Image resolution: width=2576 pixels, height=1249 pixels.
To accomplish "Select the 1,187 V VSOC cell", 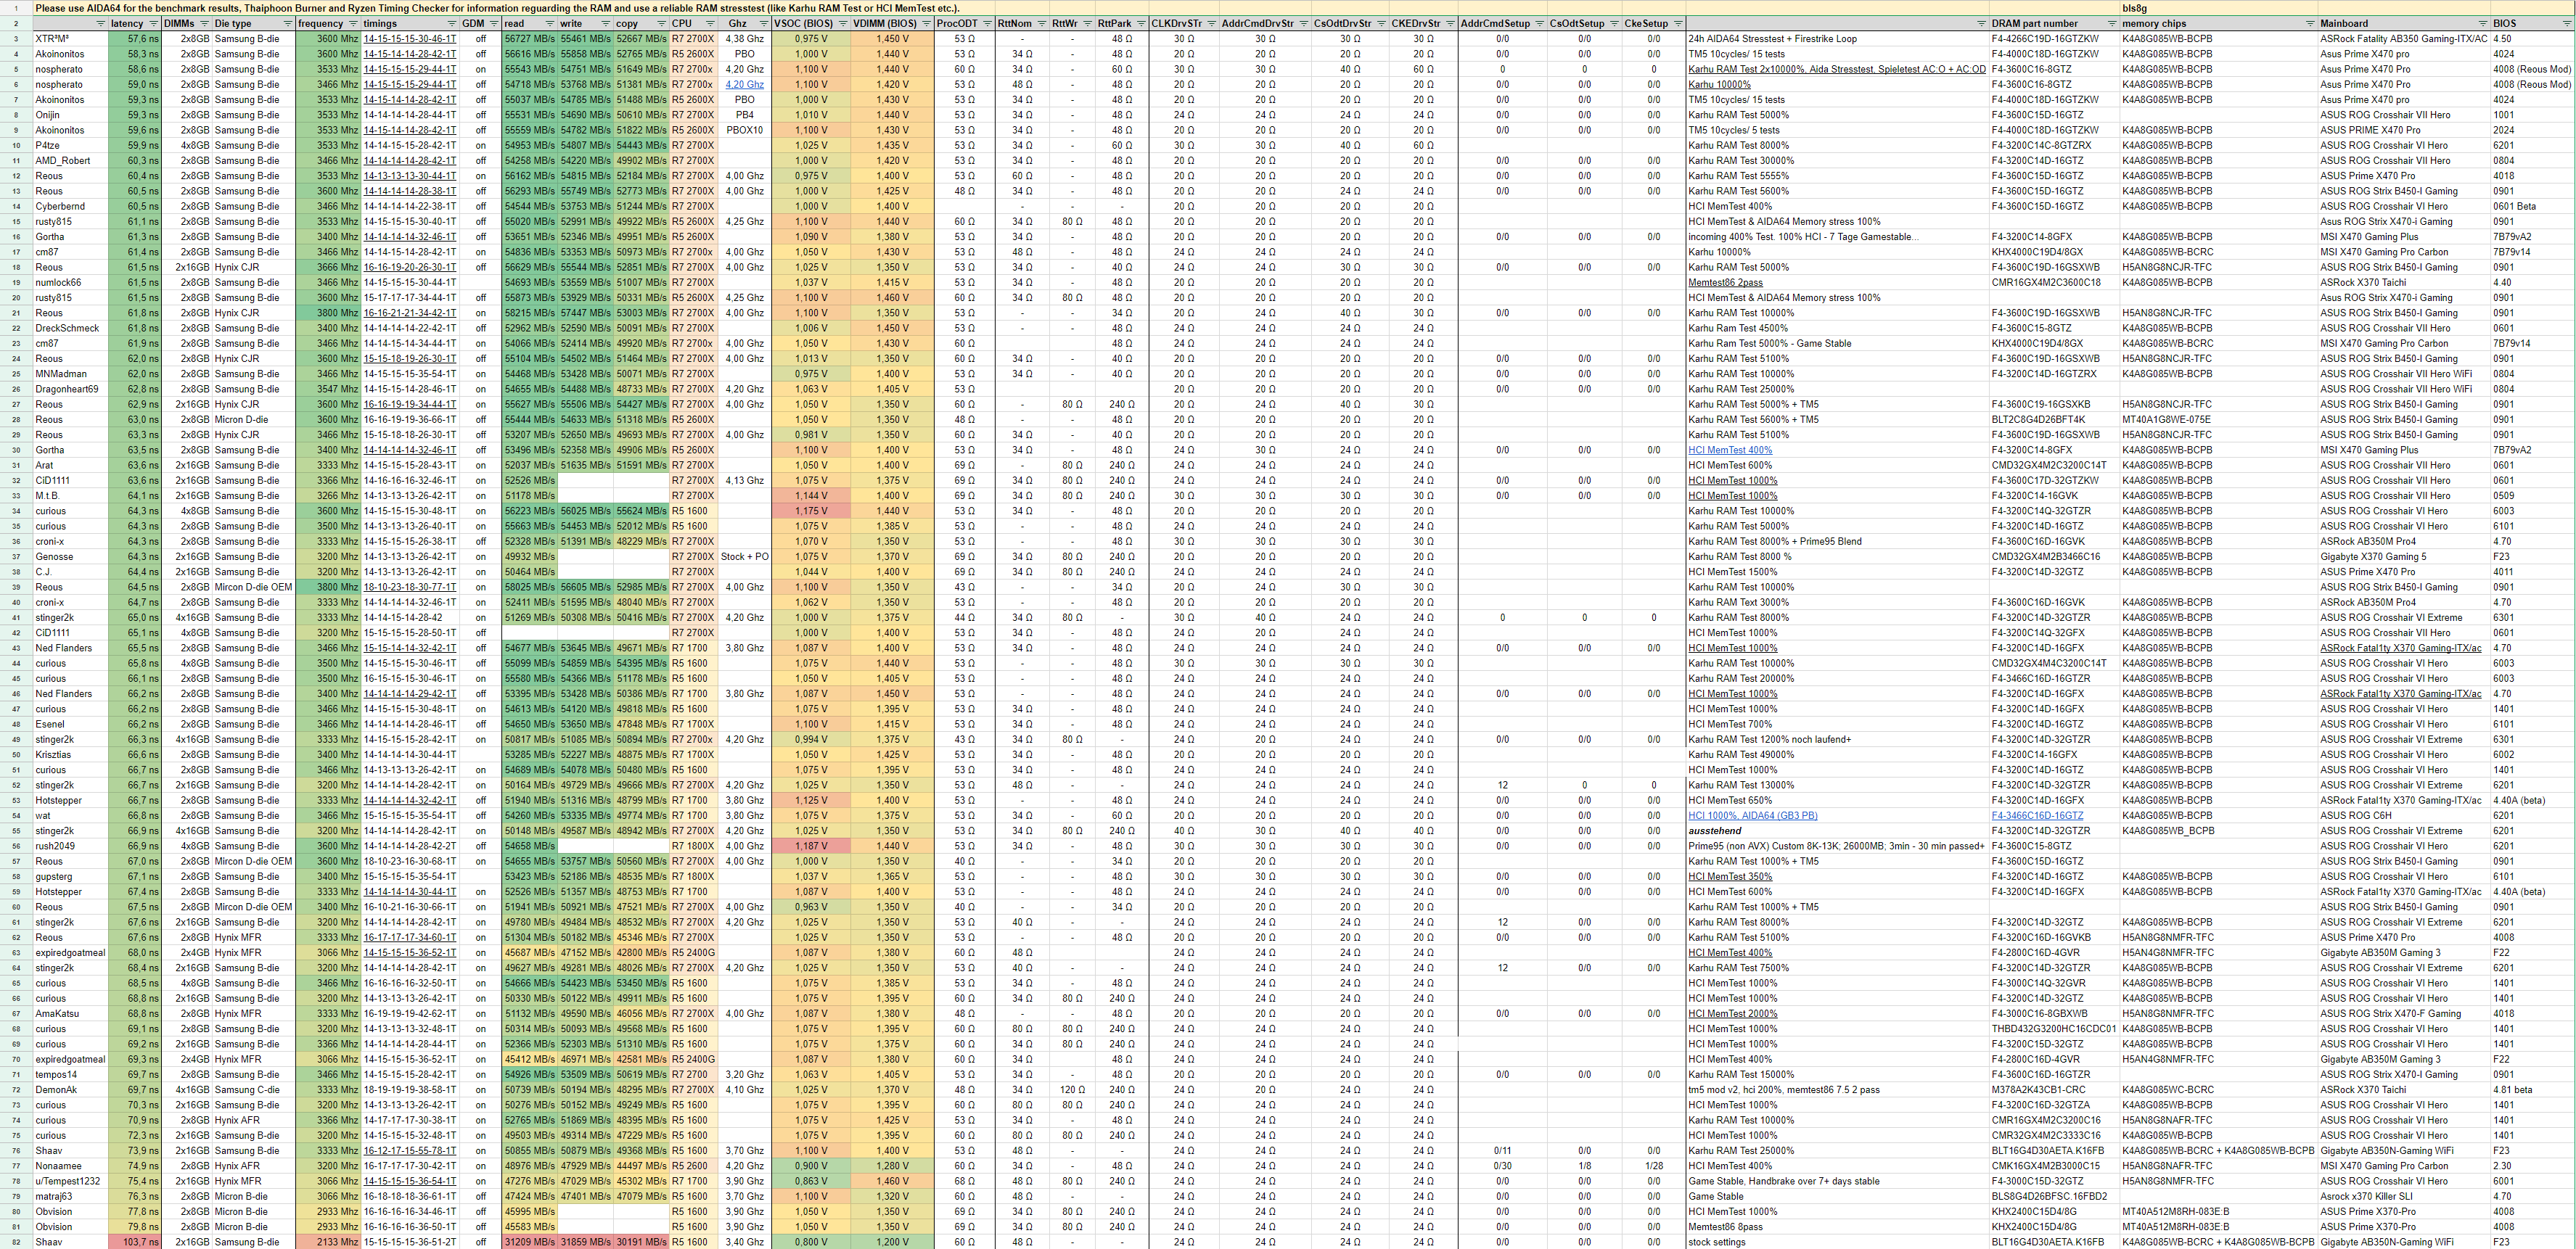I will tap(811, 845).
